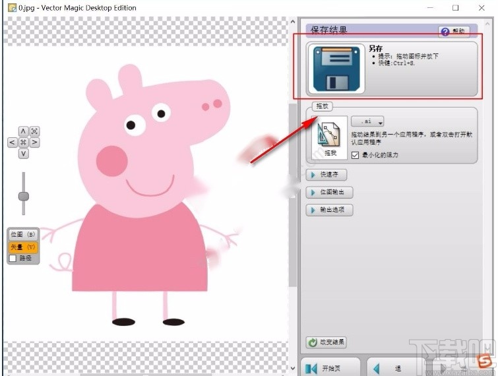The height and width of the screenshot is (376, 498).
Task: Pan the view right with arrow button
Action: (34, 142)
